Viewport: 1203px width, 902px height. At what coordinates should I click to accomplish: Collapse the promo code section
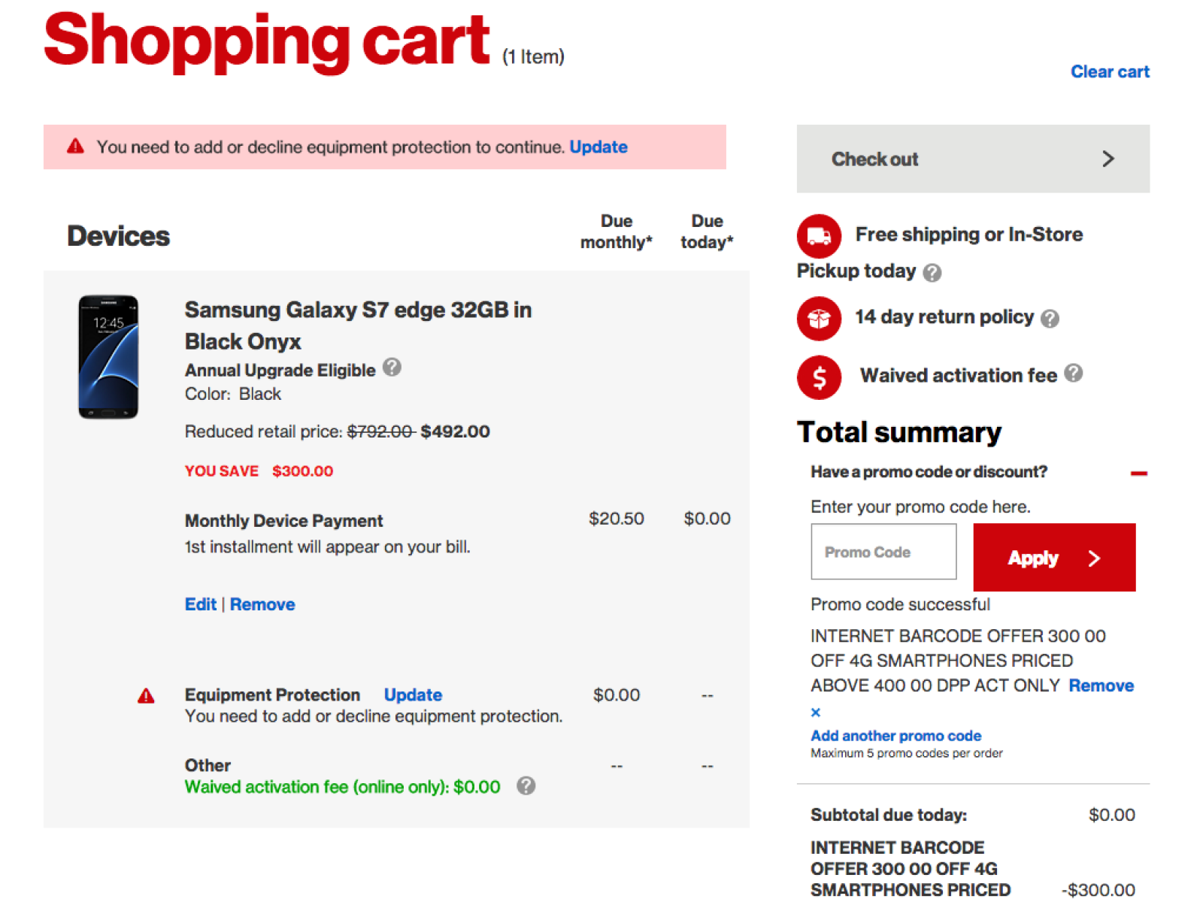1138,474
